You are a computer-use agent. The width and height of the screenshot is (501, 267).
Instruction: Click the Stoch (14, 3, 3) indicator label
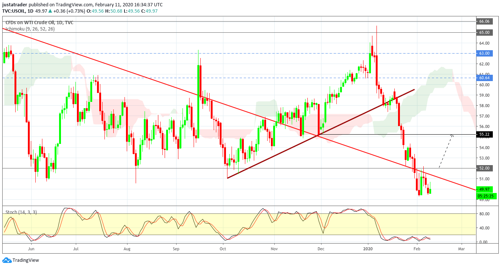(21, 212)
